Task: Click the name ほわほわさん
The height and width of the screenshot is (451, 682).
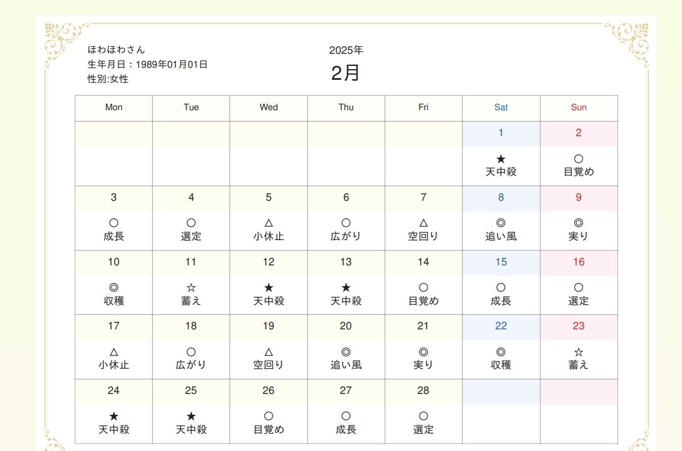Action: pos(116,49)
